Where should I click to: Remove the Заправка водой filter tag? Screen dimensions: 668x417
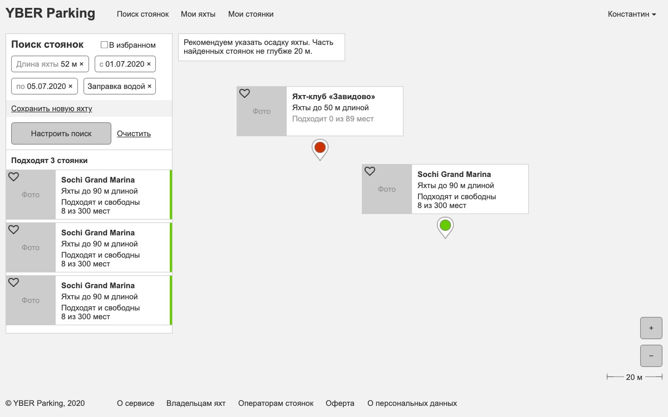tap(149, 86)
